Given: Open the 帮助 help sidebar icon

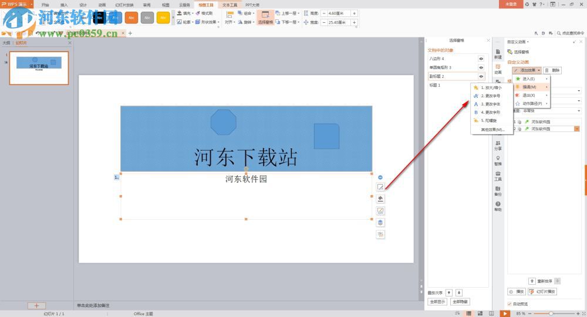Looking at the screenshot, I should [x=498, y=206].
